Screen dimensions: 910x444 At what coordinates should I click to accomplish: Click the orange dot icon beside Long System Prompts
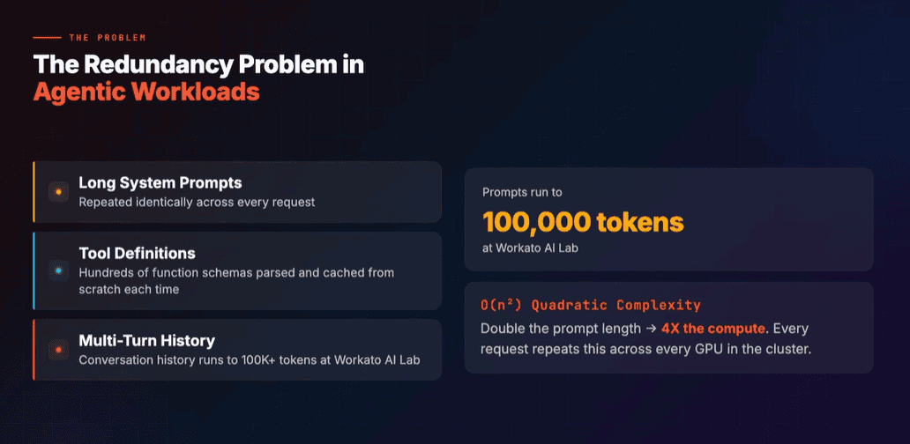[x=58, y=192]
